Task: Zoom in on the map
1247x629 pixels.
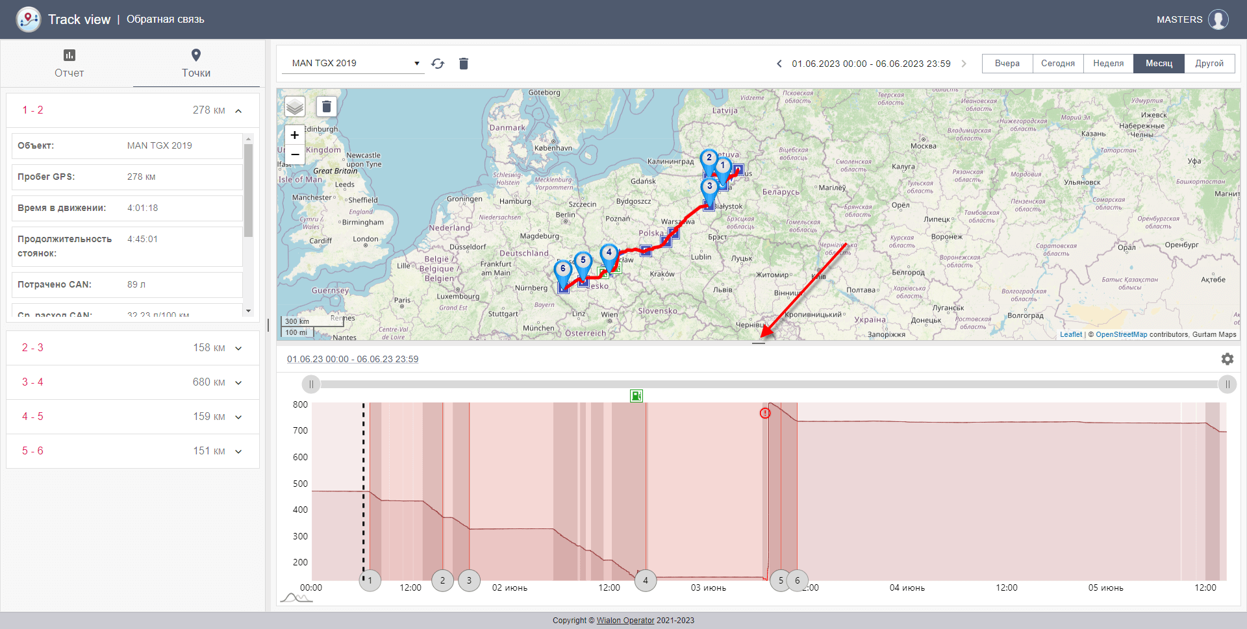Action: (295, 135)
